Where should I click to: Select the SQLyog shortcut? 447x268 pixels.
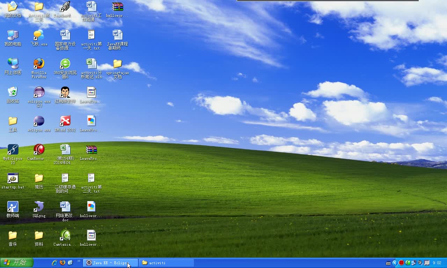39,210
